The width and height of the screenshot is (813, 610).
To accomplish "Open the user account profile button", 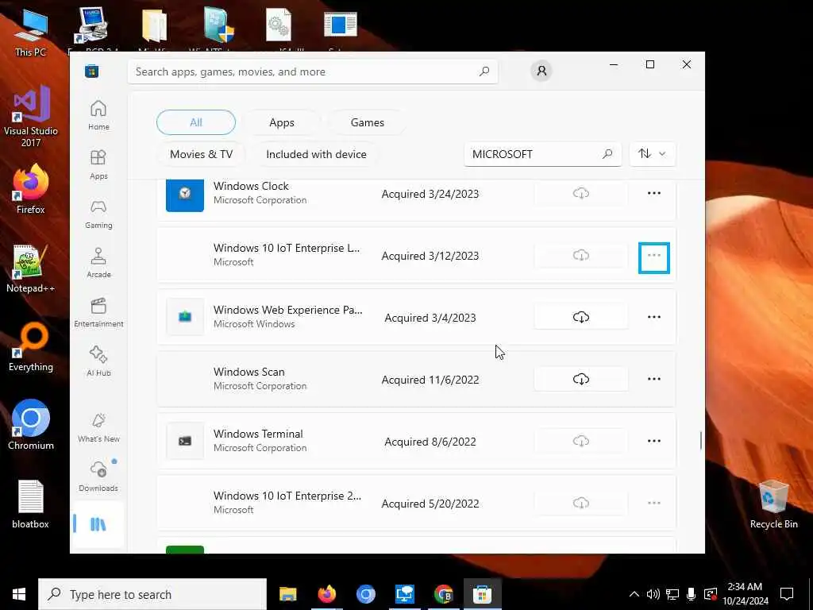I will pos(541,71).
